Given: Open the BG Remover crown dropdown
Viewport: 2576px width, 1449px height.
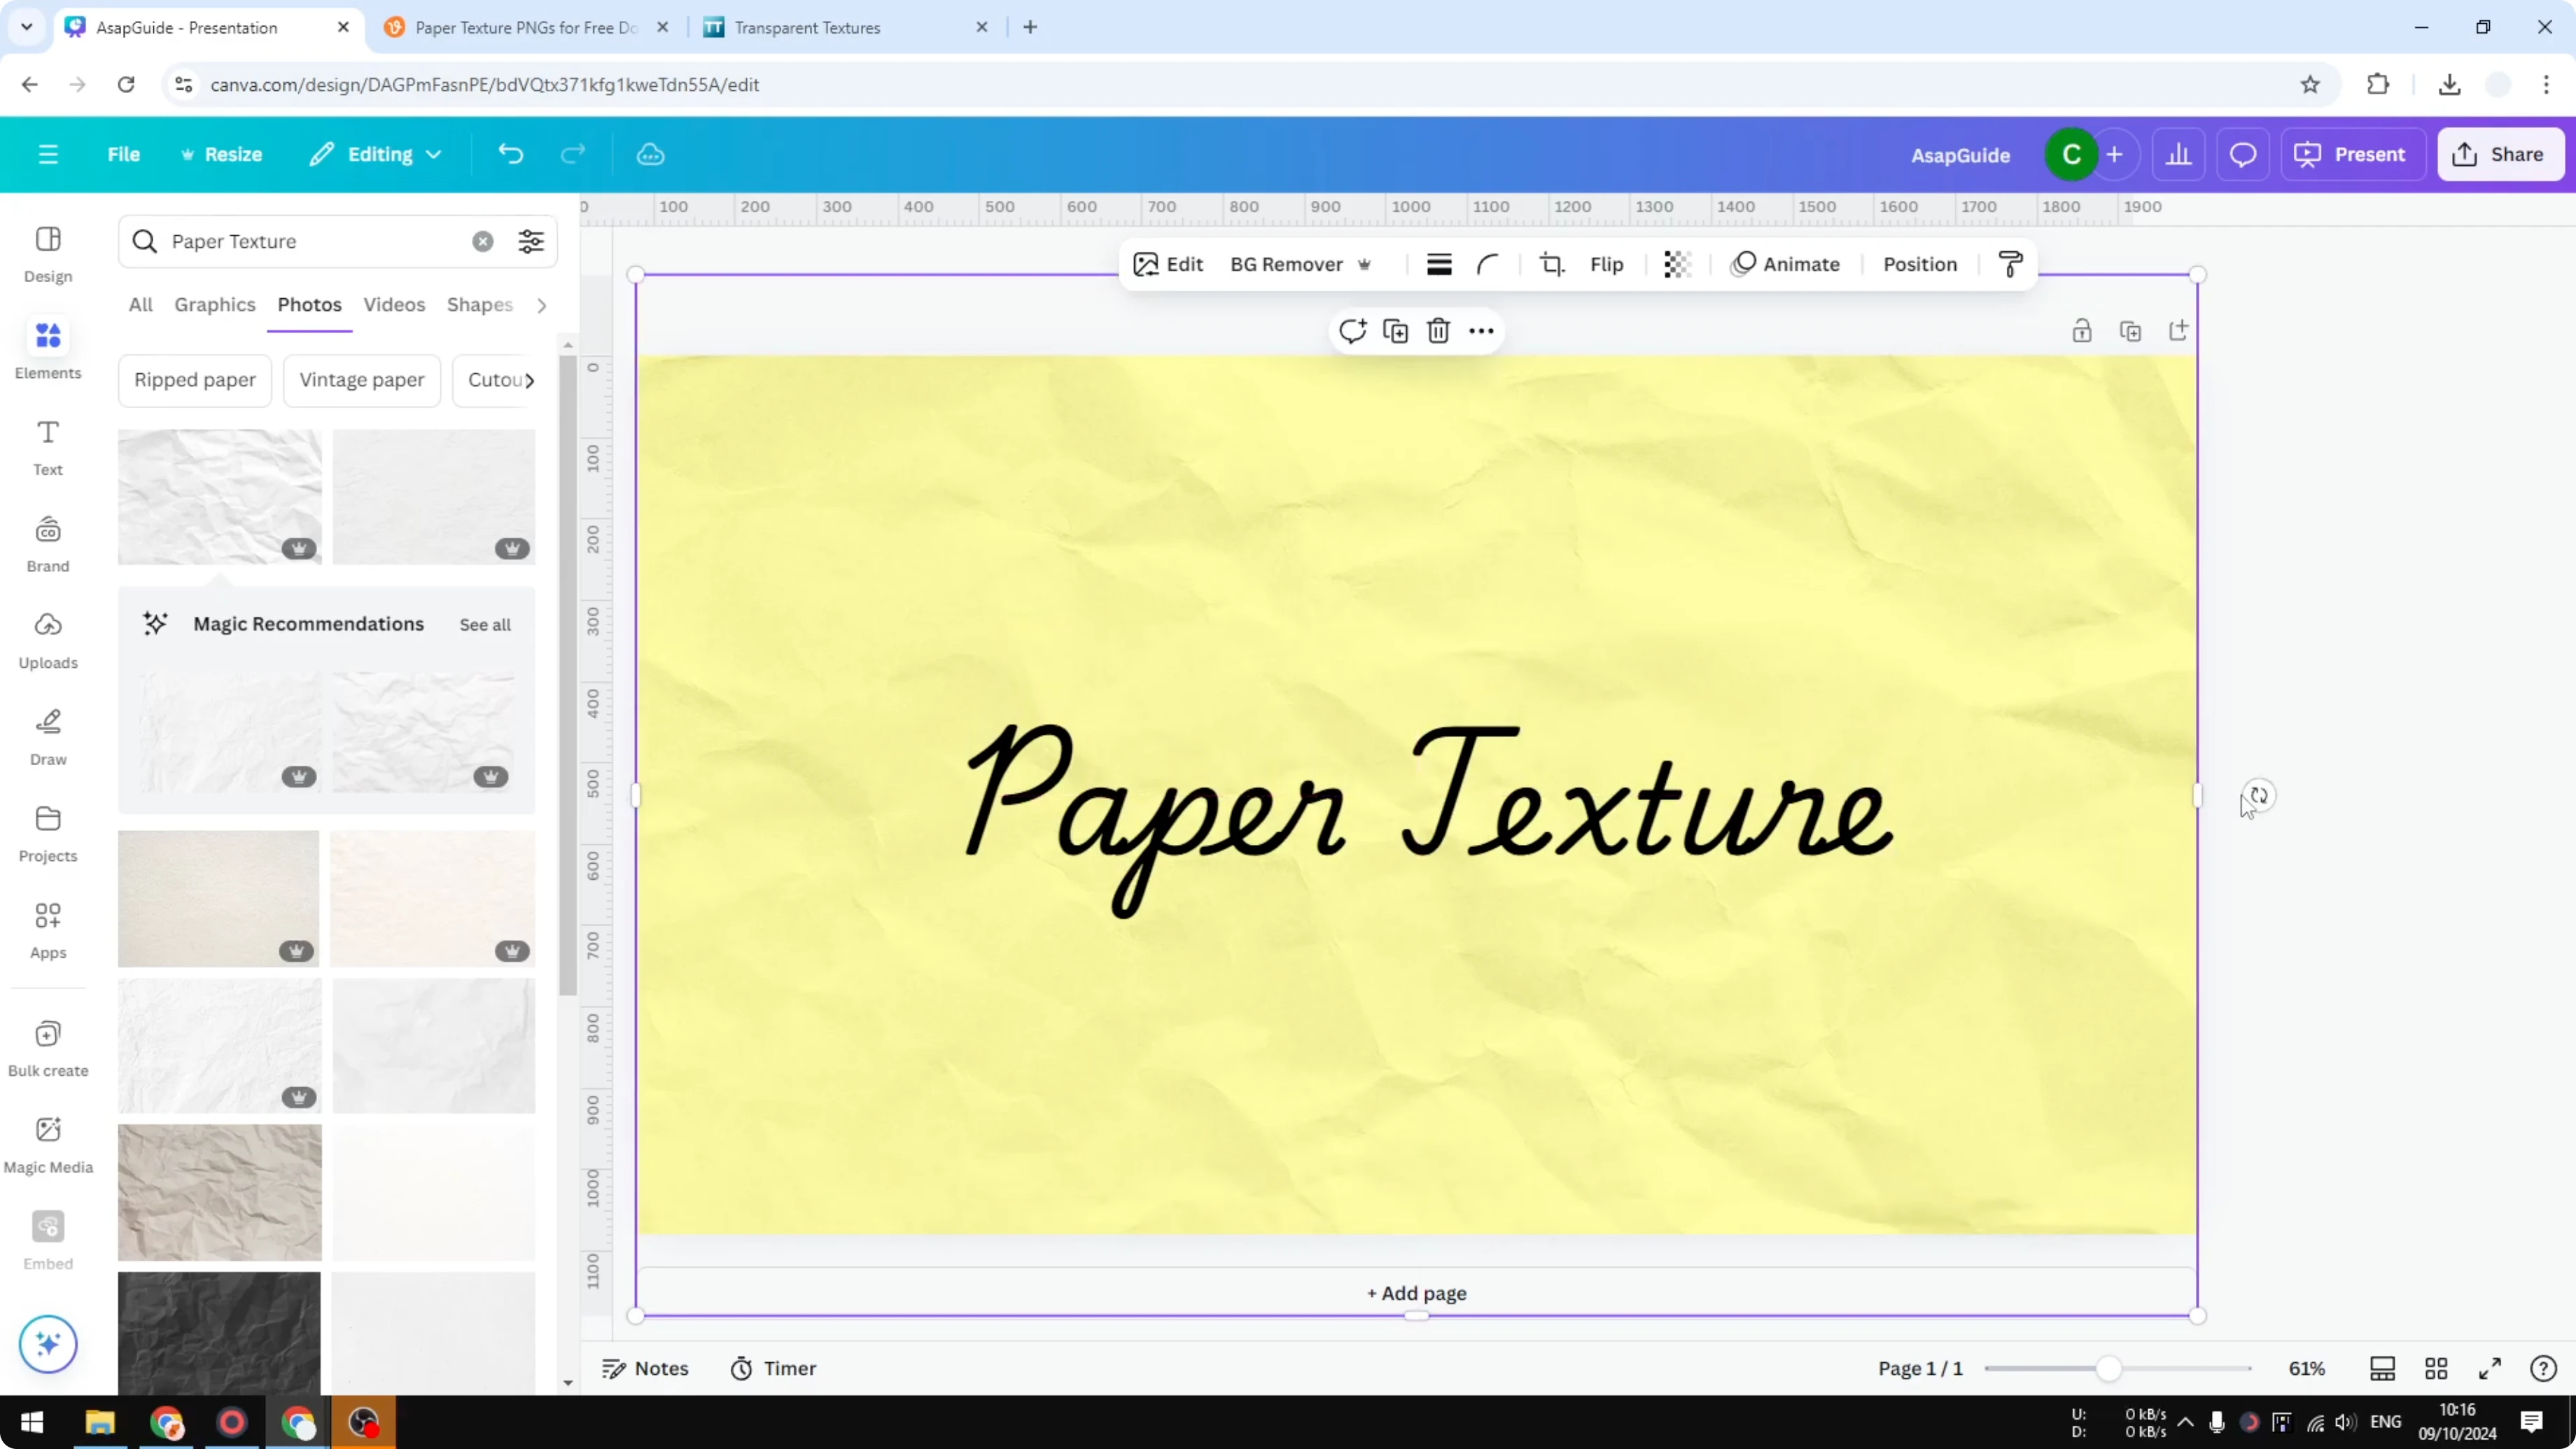Looking at the screenshot, I should (1366, 264).
